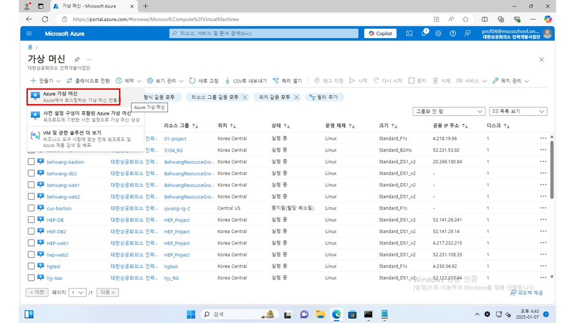Choose VM 및 관련 솔루션 더 보기

(86, 139)
